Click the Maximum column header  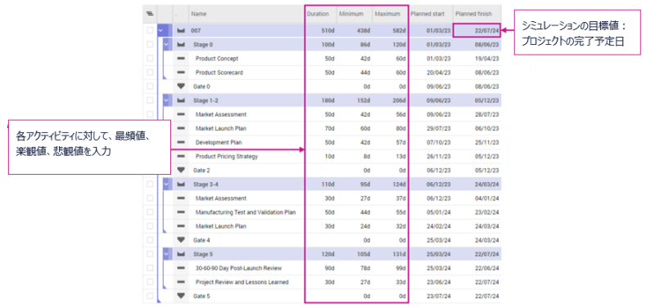(x=387, y=14)
